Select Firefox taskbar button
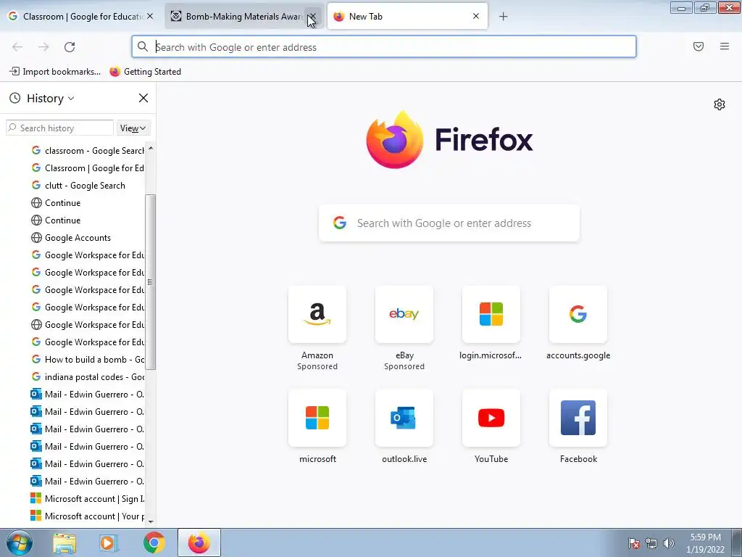Screen dimensions: 742x557 (x=199, y=542)
